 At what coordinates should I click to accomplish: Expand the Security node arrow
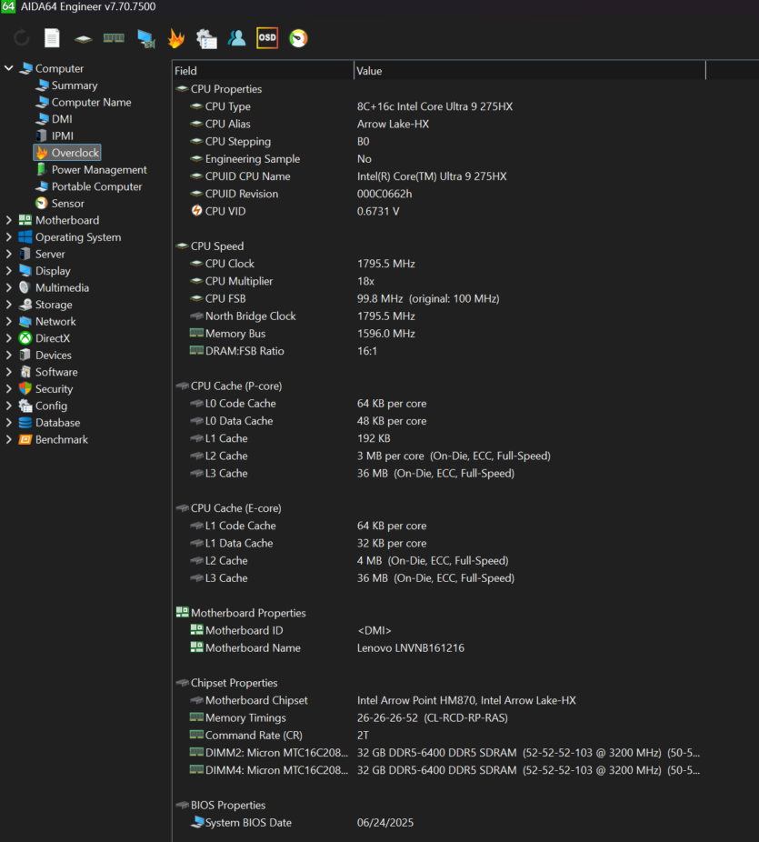tap(8, 389)
